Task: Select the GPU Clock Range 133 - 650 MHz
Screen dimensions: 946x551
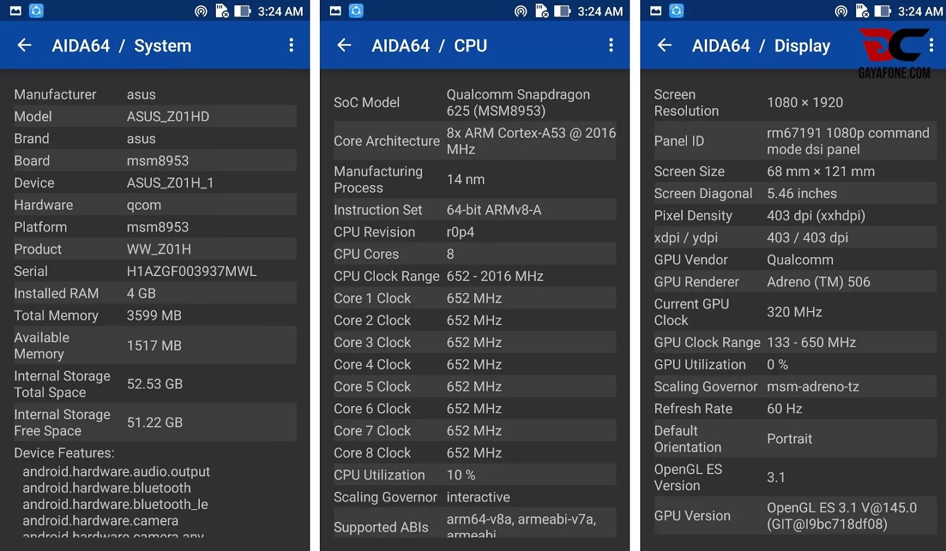Action: (811, 342)
